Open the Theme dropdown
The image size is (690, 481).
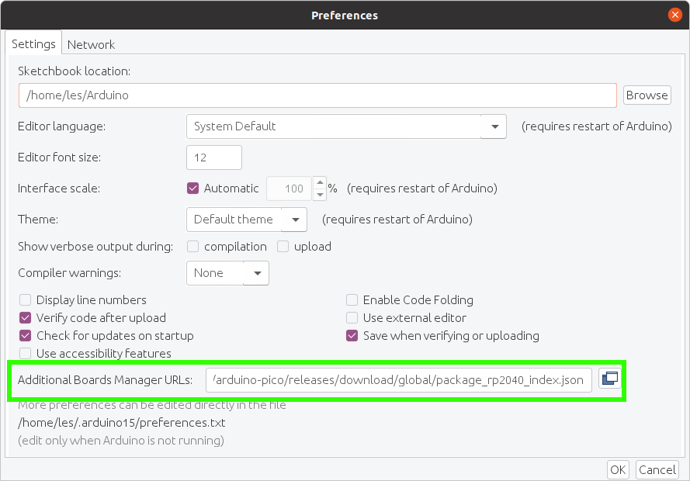coord(294,220)
